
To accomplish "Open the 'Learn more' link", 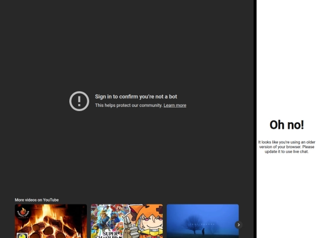I will (175, 105).
